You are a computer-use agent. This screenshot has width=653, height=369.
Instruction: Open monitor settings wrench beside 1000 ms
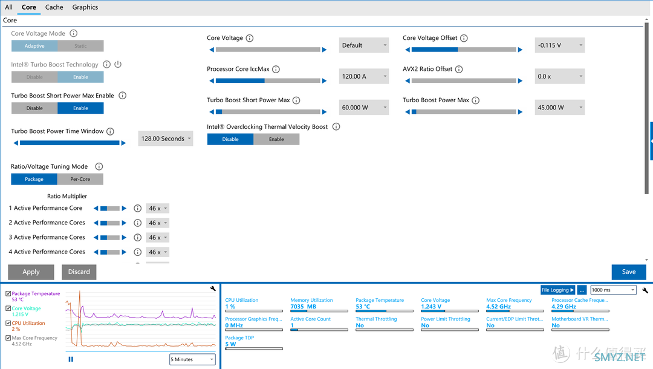click(x=645, y=290)
